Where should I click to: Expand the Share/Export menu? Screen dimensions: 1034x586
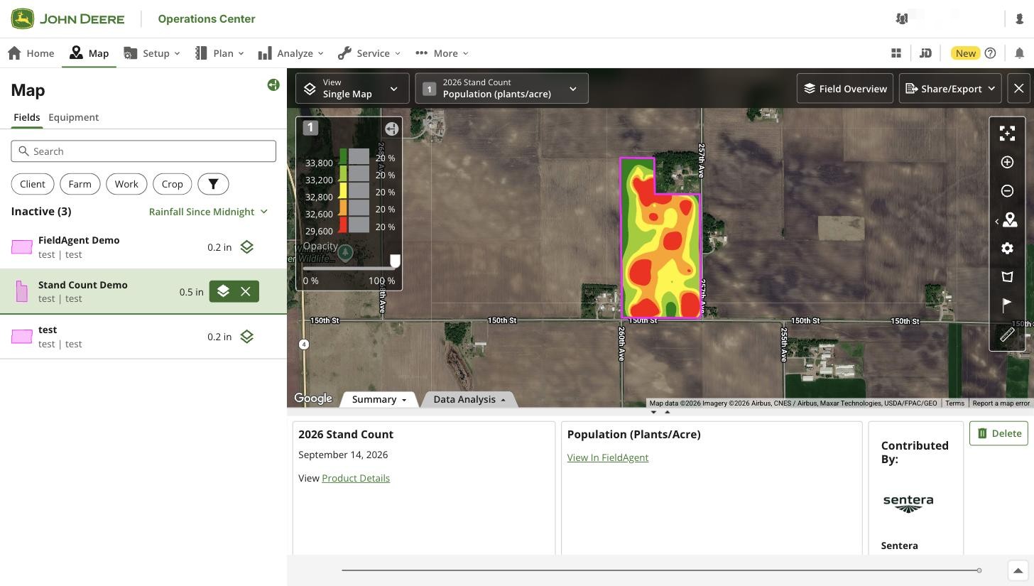(950, 89)
